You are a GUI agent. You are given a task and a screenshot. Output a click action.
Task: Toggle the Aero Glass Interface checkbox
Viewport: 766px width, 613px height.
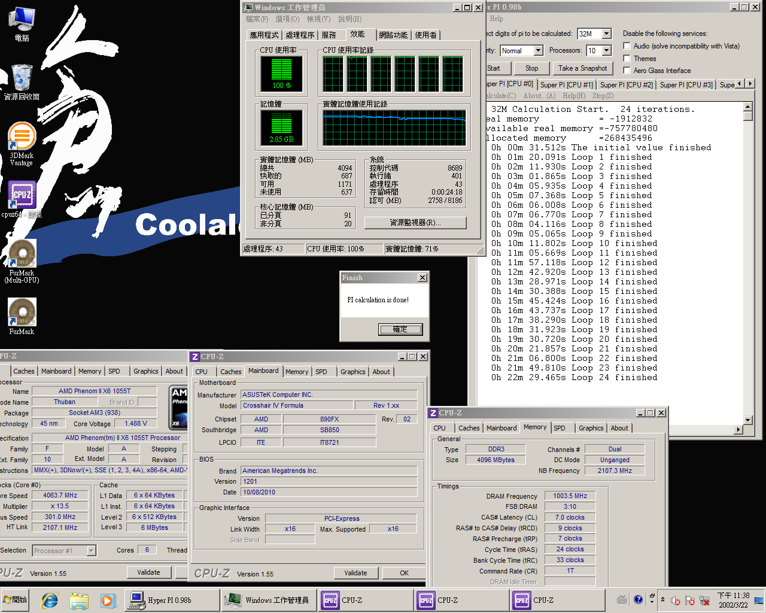tap(627, 70)
